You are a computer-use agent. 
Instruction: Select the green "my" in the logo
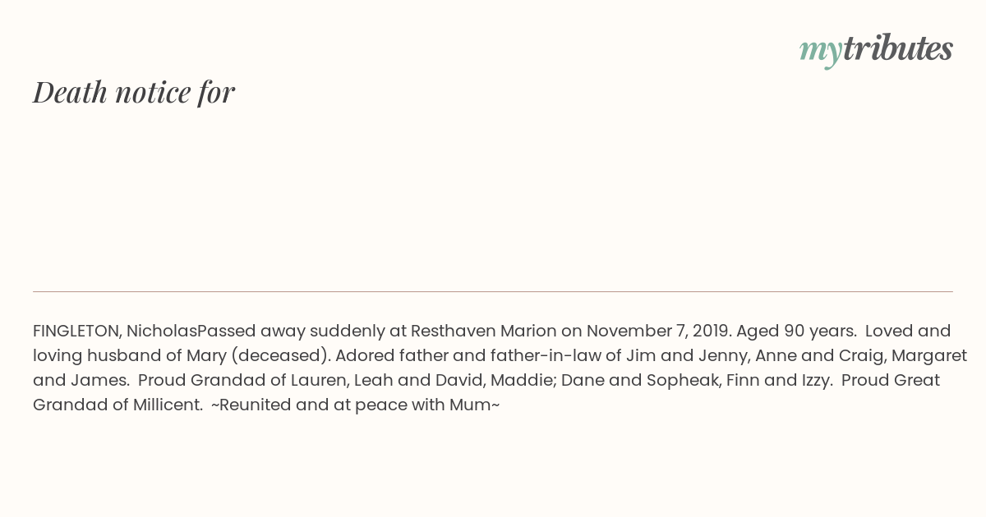coord(821,53)
